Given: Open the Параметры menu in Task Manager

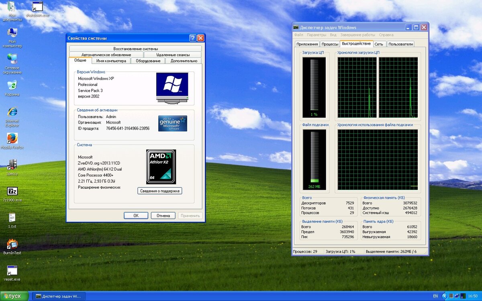Looking at the screenshot, I should coord(317,35).
